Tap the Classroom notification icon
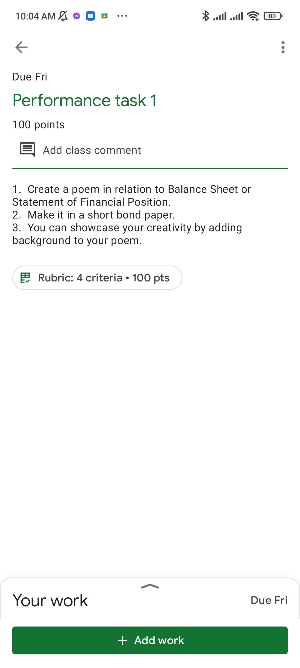This screenshot has height=668, width=300. click(104, 16)
